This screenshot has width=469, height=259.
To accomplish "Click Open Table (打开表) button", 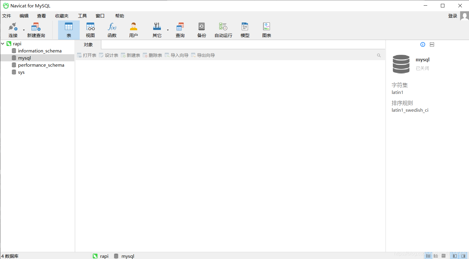I will point(87,55).
